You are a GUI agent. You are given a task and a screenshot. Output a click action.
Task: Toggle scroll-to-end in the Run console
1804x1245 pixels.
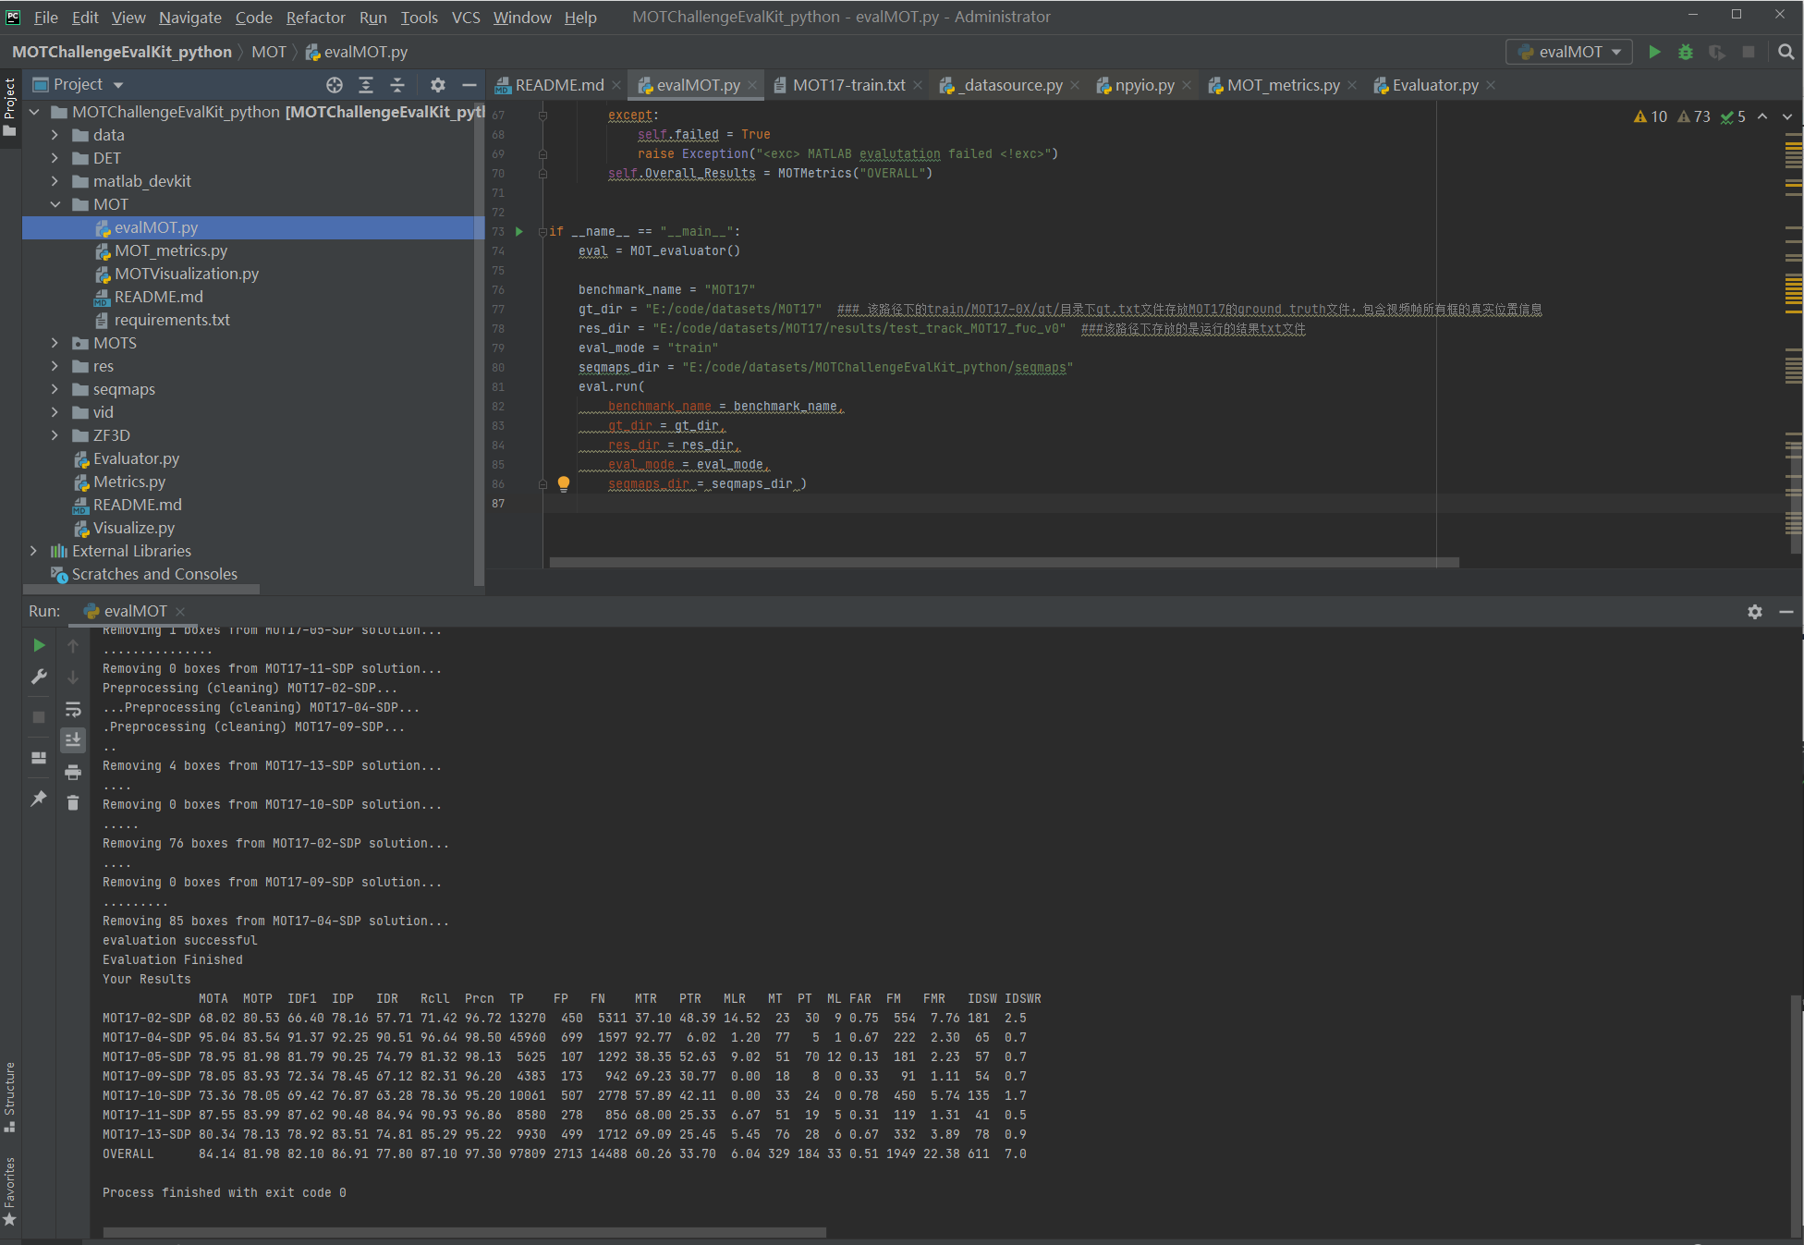coord(73,739)
